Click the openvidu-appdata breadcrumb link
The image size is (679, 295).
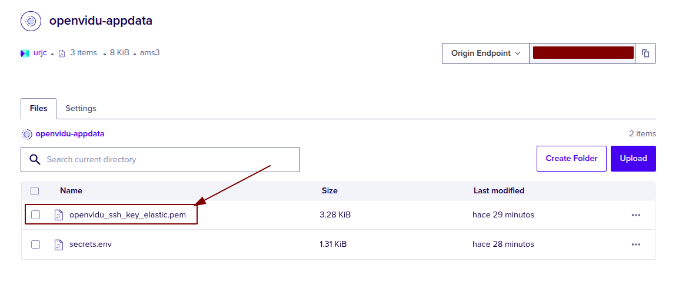69,134
